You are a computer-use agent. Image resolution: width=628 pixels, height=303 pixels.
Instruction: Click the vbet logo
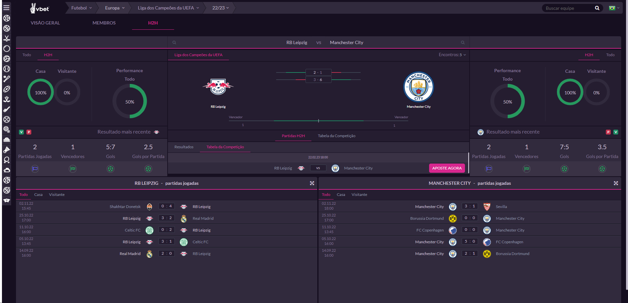[x=39, y=8]
